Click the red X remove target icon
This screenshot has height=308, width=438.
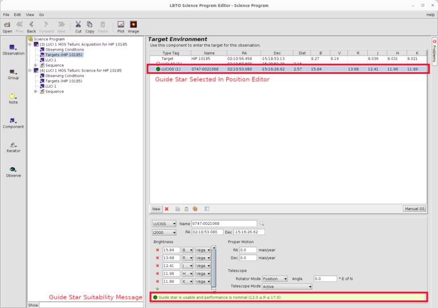(x=167, y=209)
